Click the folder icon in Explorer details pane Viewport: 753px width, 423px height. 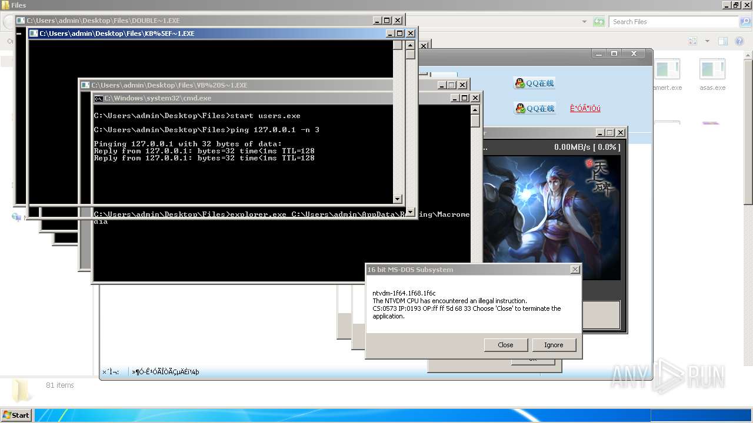(x=21, y=390)
